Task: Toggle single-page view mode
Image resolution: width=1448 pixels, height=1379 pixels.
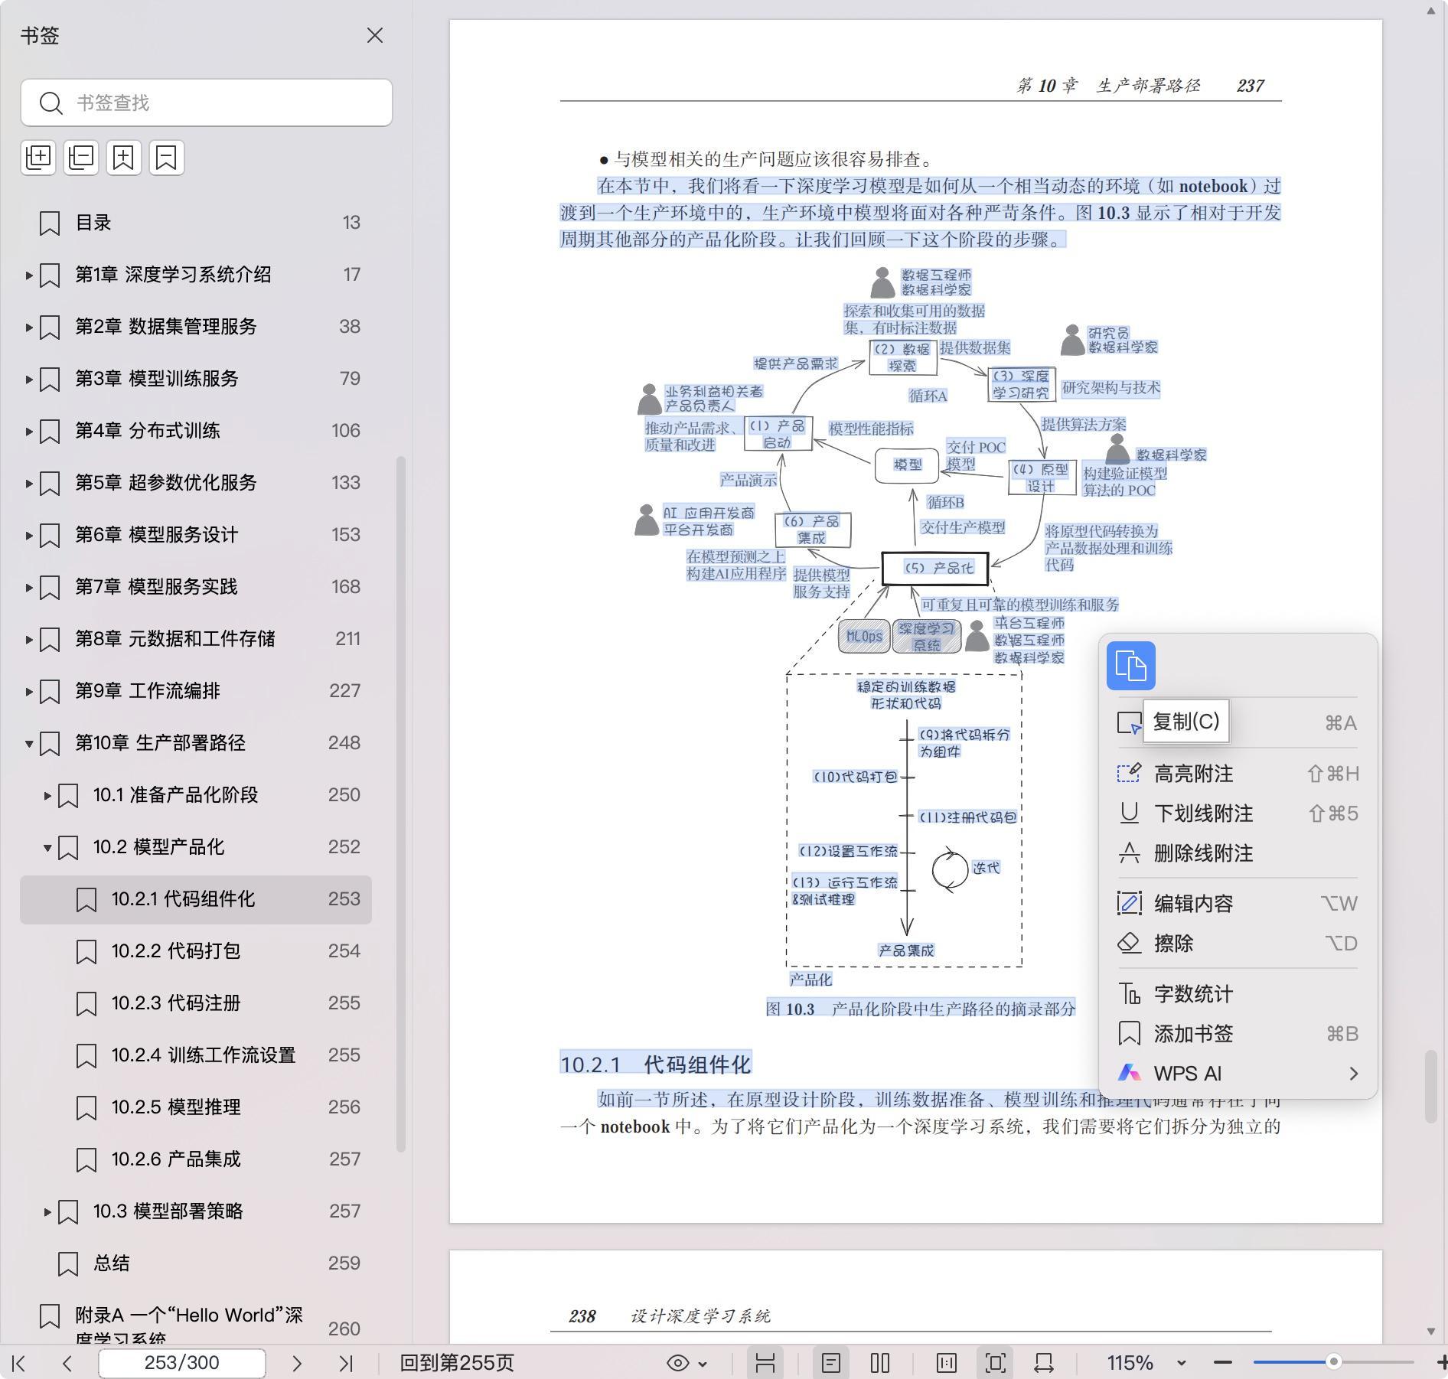Action: click(830, 1363)
